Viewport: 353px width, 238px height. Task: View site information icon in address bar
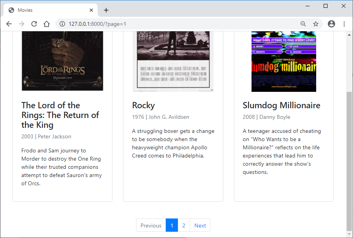click(x=62, y=24)
